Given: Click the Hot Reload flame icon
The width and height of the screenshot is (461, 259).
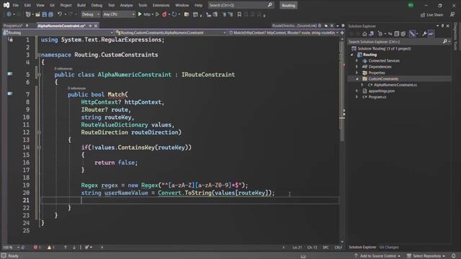Looking at the screenshot, I should coord(164,14).
